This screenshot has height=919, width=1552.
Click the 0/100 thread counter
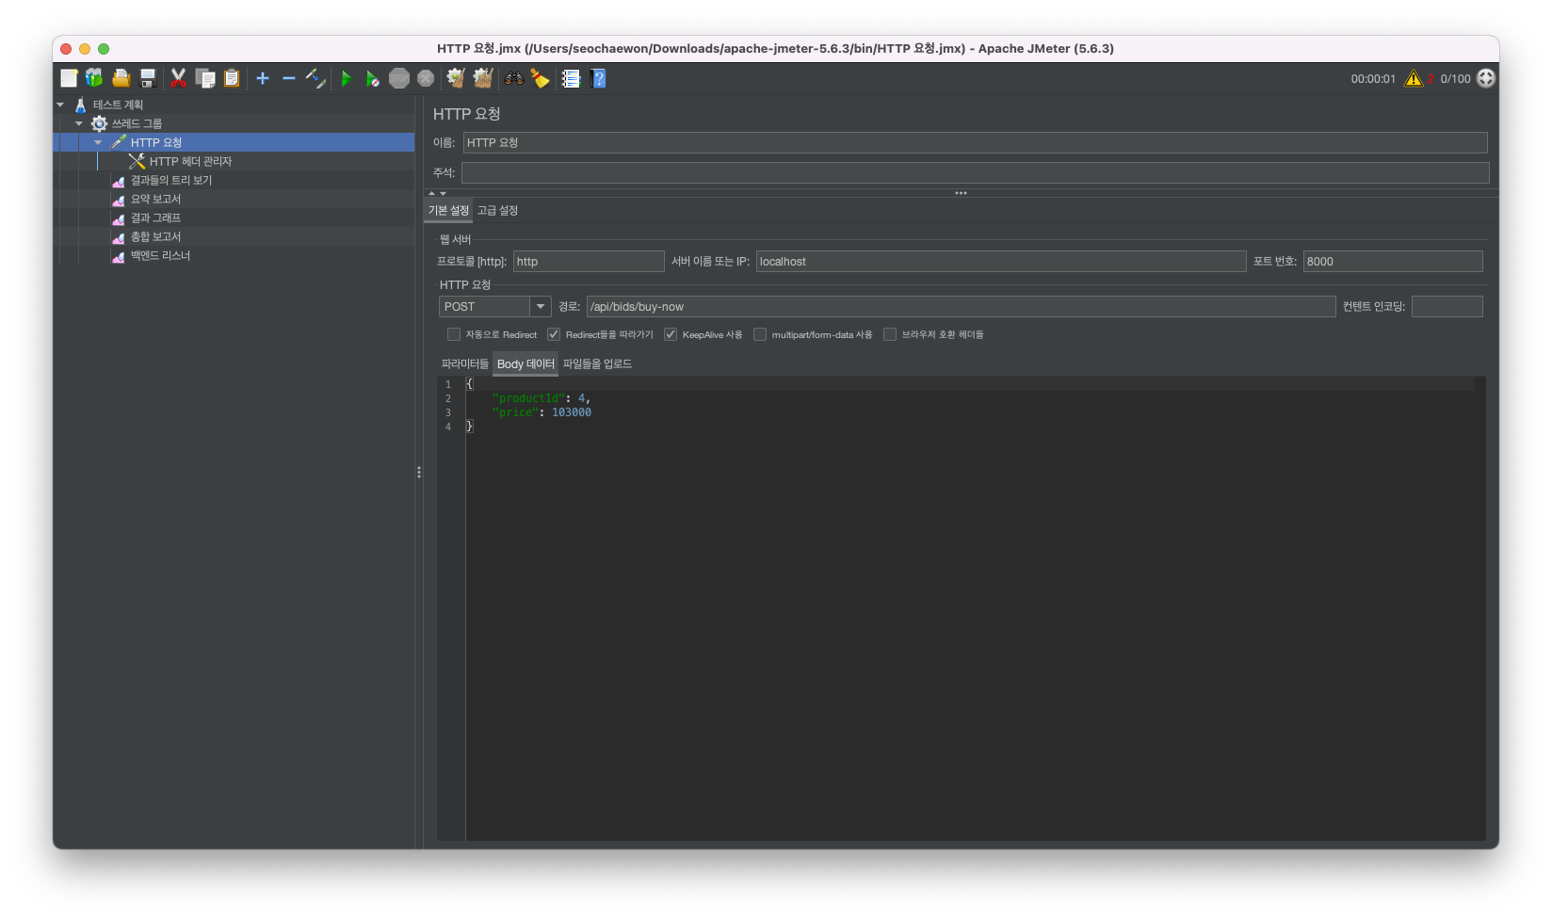coord(1455,78)
